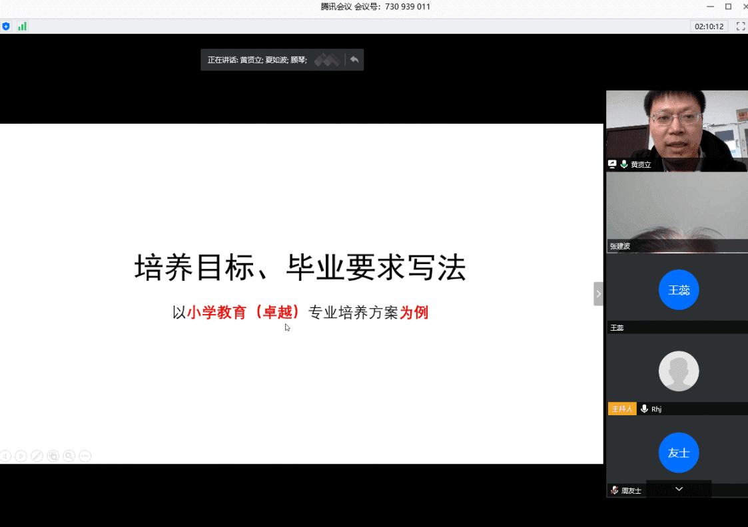This screenshot has height=527, width=748.
Task: Click the slide zoom magnifier icon
Action: pos(69,456)
